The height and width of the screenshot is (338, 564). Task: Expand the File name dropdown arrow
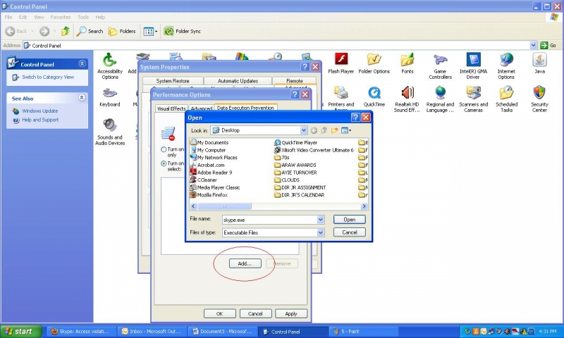[x=321, y=220]
